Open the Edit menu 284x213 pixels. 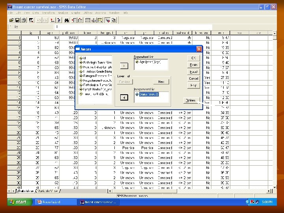pos(18,13)
